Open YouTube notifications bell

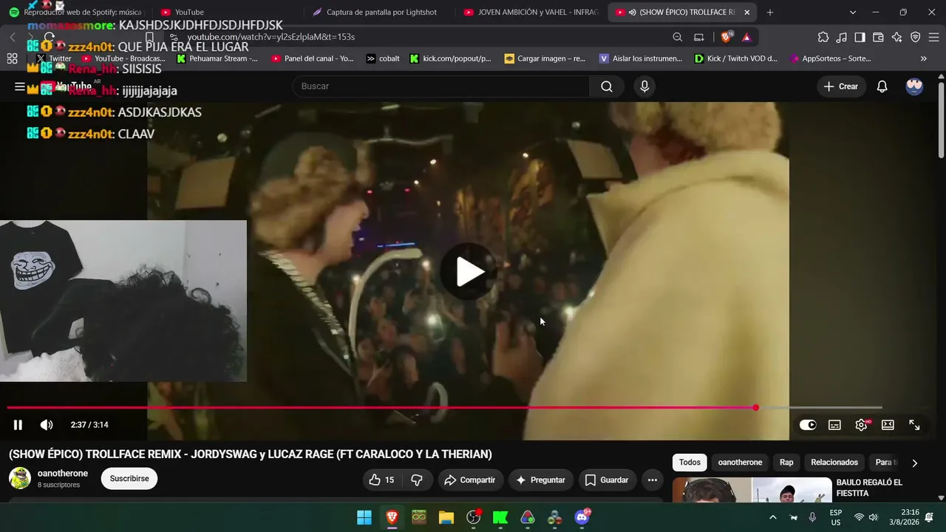point(882,86)
